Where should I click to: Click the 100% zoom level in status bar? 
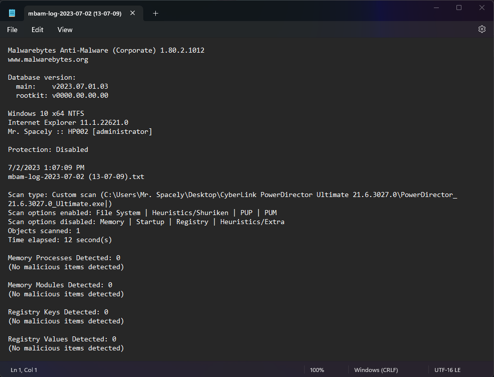click(317, 370)
